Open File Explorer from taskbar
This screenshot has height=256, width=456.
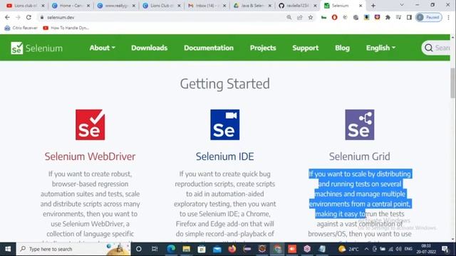click(187, 249)
